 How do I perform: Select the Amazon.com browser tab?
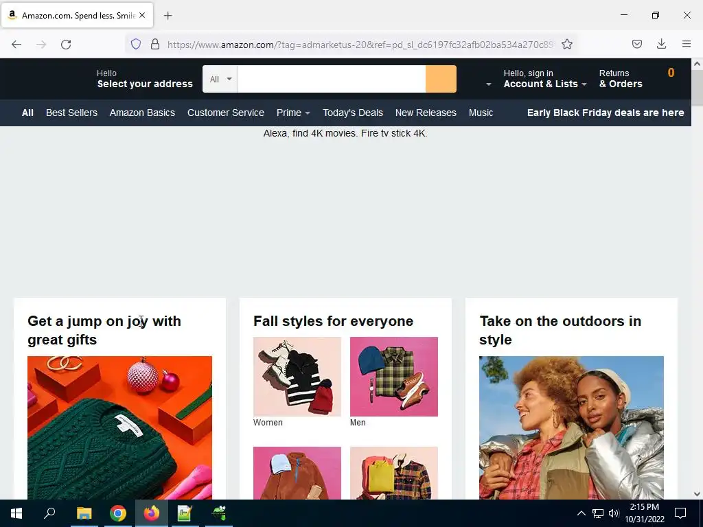click(77, 15)
